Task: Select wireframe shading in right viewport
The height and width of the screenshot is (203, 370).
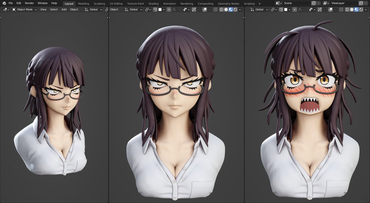Action: click(x=347, y=10)
